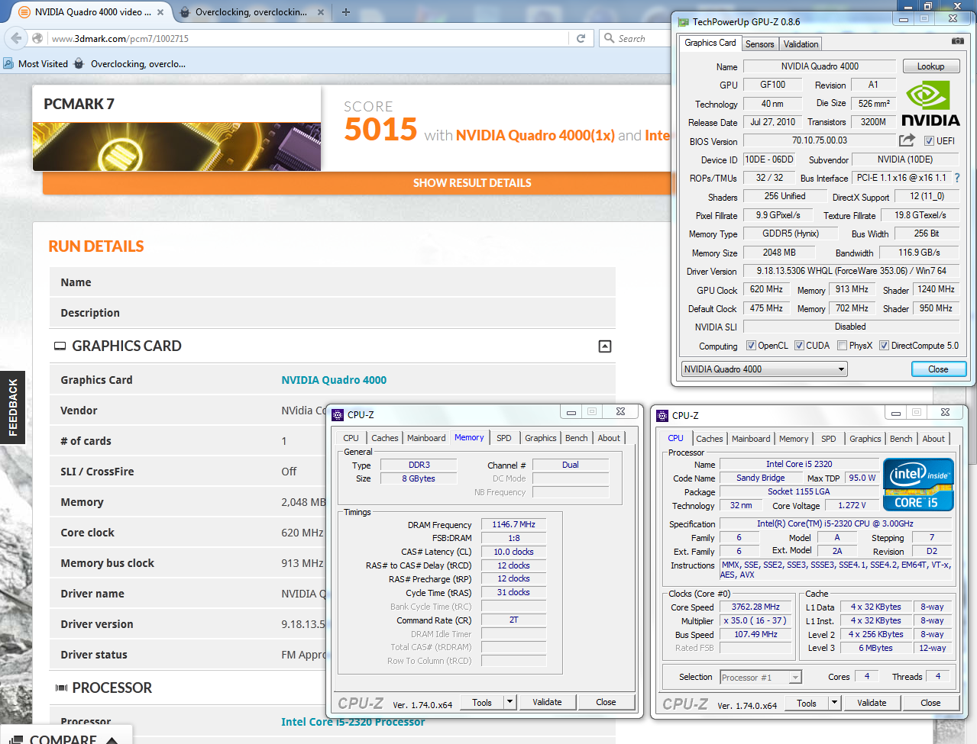This screenshot has height=744, width=977.
Task: Select the Memory tab in CPU-Z CPU window
Action: coord(794,439)
